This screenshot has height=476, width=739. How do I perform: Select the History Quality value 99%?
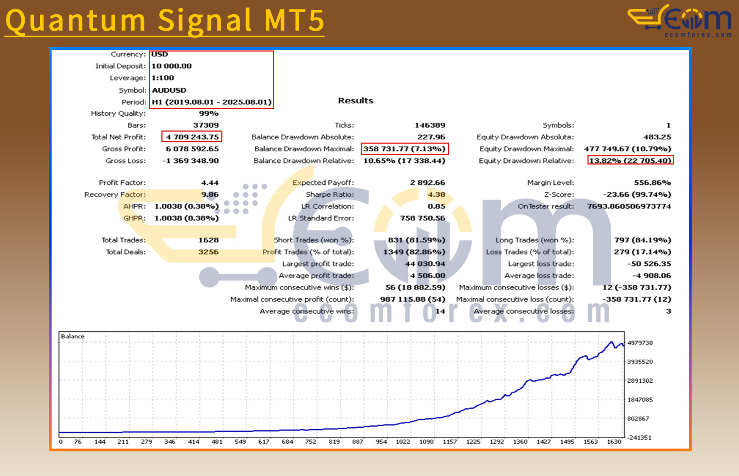[209, 114]
